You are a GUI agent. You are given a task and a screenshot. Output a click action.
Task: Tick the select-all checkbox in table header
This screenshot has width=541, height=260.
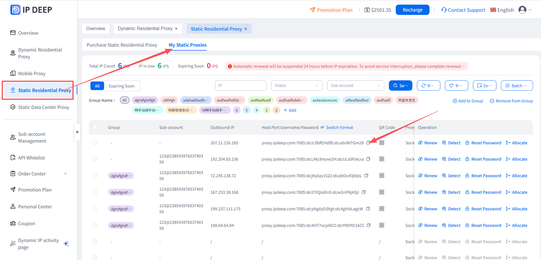(x=95, y=127)
